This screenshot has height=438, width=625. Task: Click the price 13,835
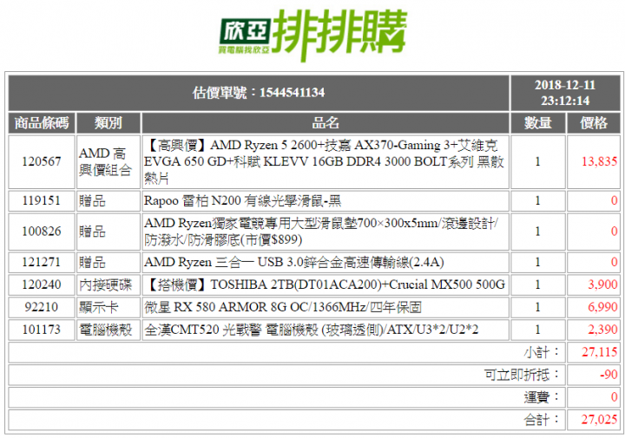click(599, 161)
